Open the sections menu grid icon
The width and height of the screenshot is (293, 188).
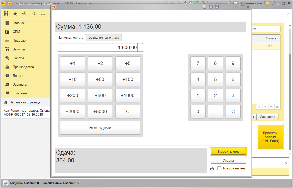pyautogui.click(x=6, y=14)
